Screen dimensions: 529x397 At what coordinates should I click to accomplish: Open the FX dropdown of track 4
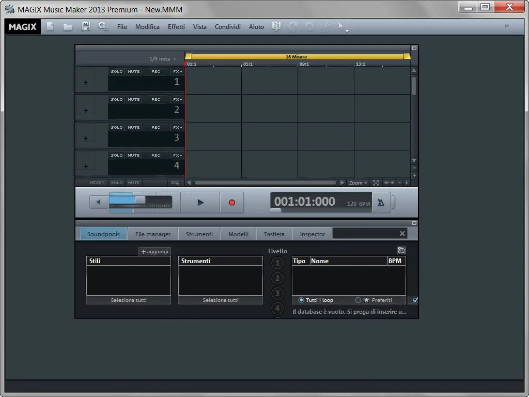(x=177, y=155)
